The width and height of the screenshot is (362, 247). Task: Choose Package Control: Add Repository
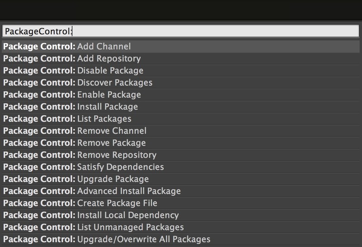point(181,59)
